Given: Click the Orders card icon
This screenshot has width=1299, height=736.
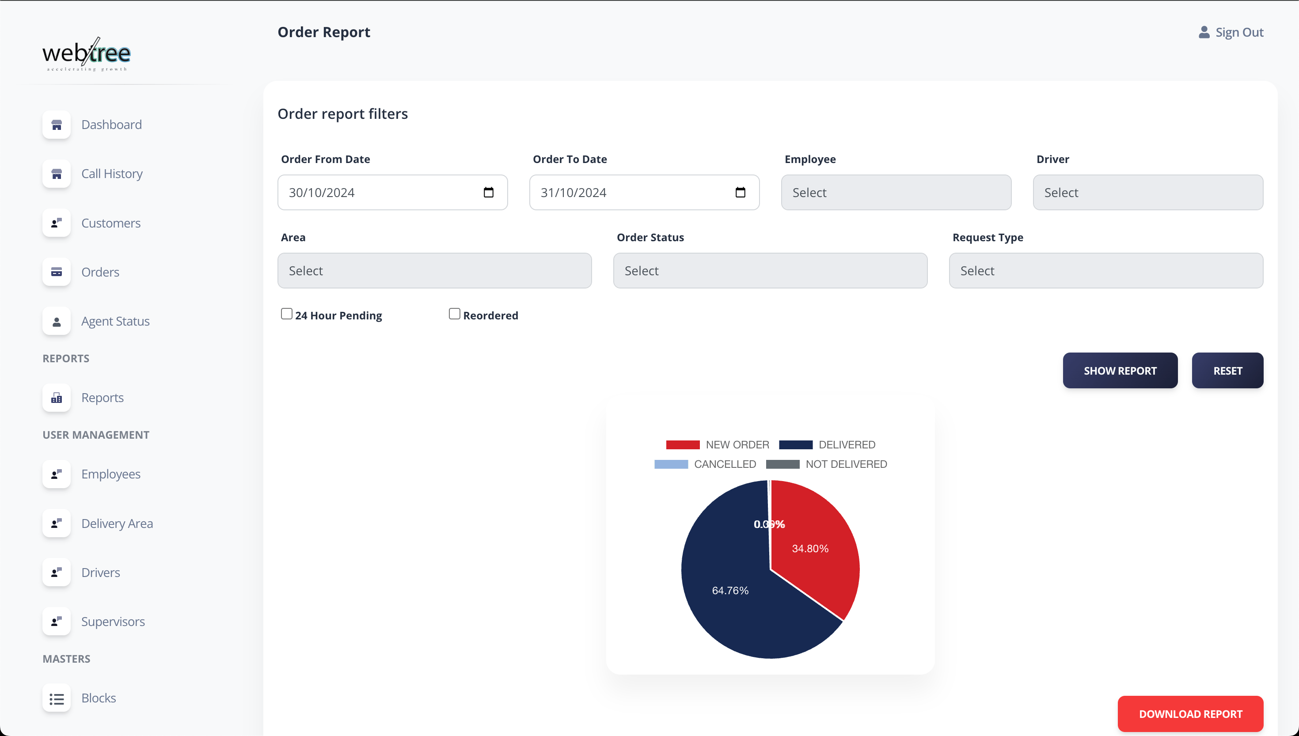Looking at the screenshot, I should click(57, 272).
